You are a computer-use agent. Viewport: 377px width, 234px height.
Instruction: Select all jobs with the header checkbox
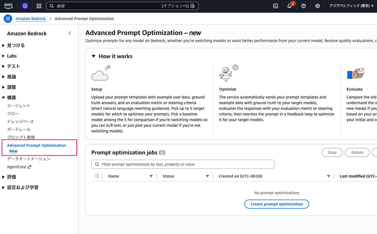point(97,176)
